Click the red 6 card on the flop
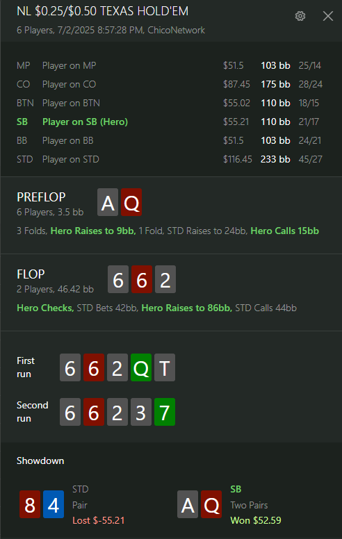 tap(142, 279)
